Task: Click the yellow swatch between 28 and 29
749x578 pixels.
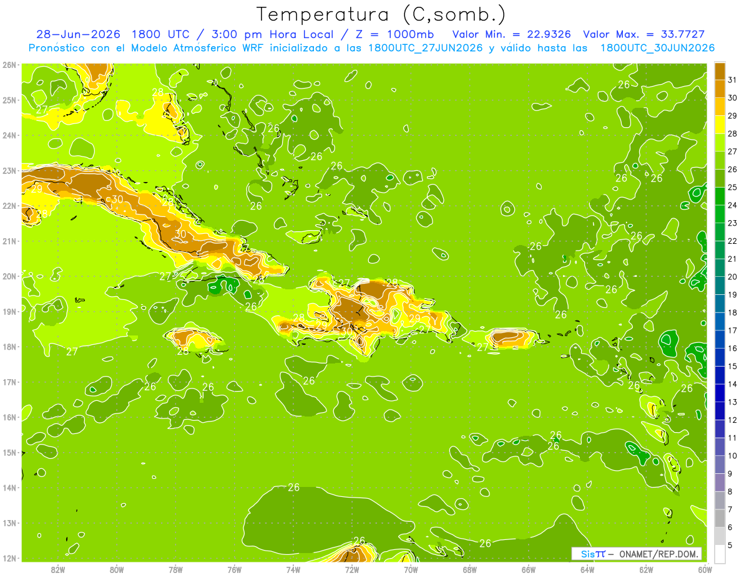Action: coord(720,124)
